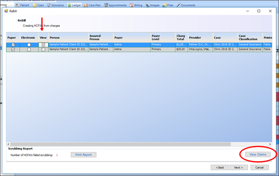This screenshot has height=176, width=279.
Task: Minimize the ReBill window
Action: pyautogui.click(x=247, y=11)
